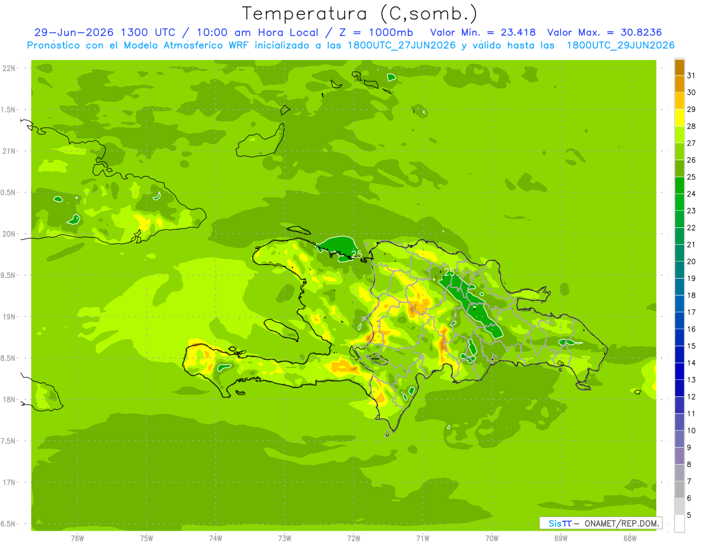Pick the yellow legend swatch between 28 and 29

(x=679, y=118)
